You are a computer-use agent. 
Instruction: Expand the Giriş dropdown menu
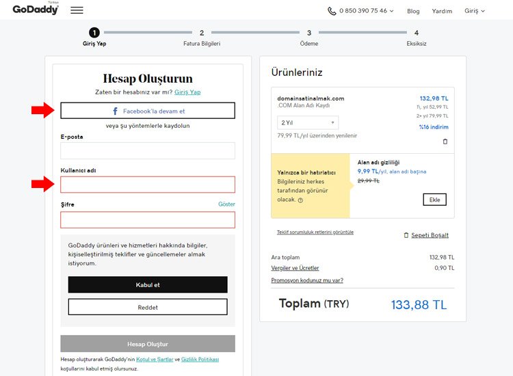tap(475, 11)
